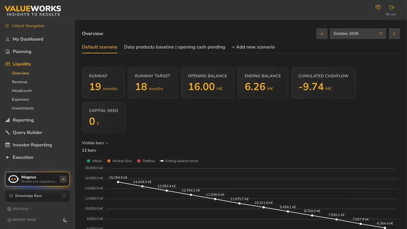Click the Reporting bar chart icon
The height and width of the screenshot is (229, 407).
pyautogui.click(x=8, y=120)
